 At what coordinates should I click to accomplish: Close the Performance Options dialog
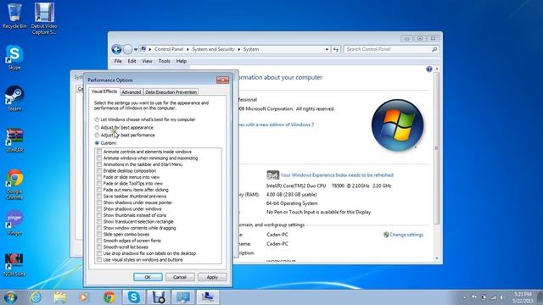pos(222,80)
